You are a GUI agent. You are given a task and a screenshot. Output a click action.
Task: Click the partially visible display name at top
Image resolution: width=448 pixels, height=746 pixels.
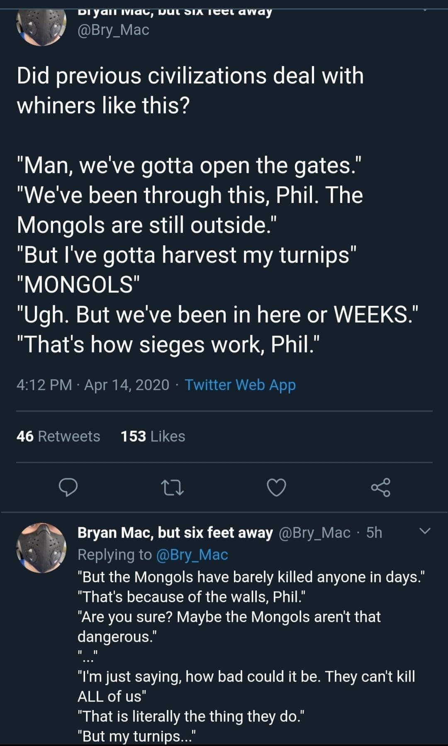tap(175, 12)
